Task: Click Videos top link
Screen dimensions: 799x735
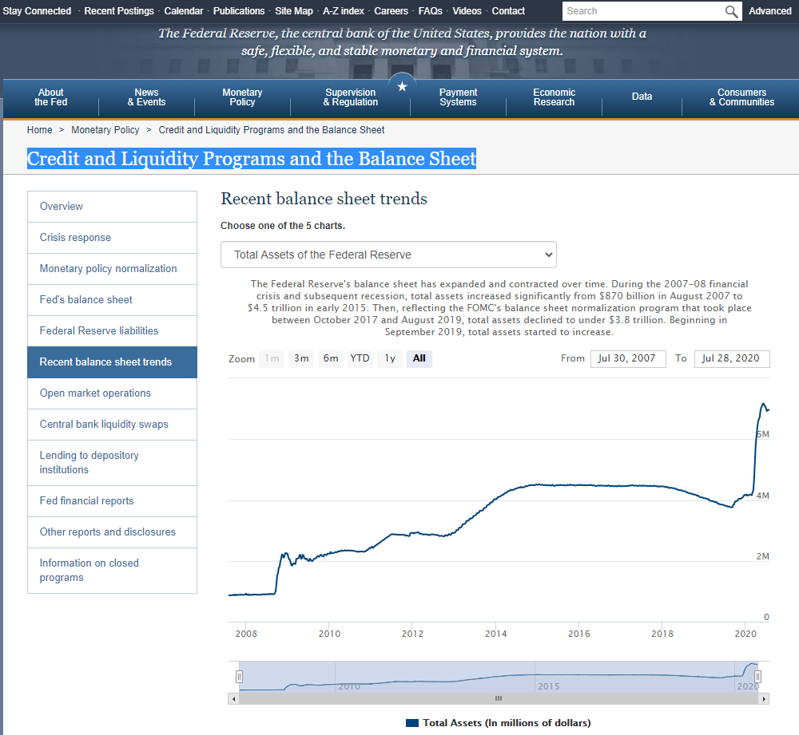Action: point(467,11)
